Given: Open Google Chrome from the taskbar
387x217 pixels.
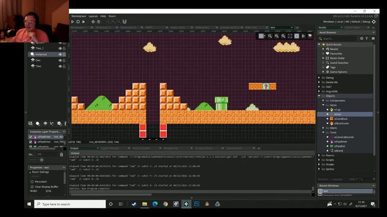Looking at the screenshot, I should click(165, 204).
